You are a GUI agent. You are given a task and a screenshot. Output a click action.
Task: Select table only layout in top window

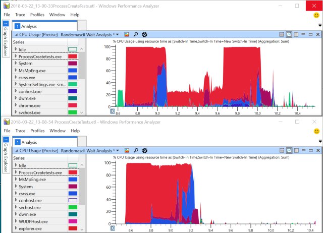click(x=296, y=34)
